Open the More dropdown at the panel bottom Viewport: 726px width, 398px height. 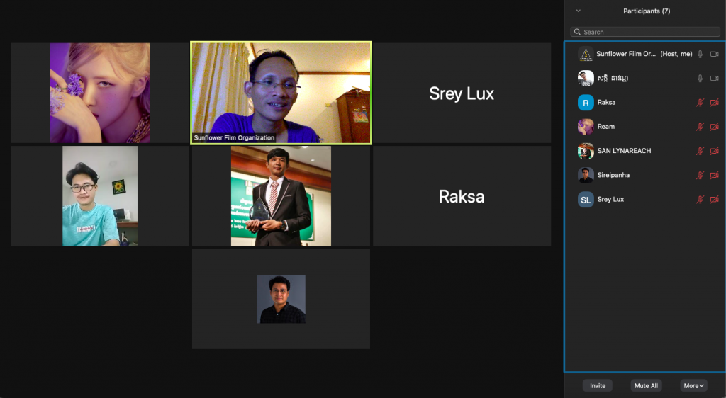(693, 385)
